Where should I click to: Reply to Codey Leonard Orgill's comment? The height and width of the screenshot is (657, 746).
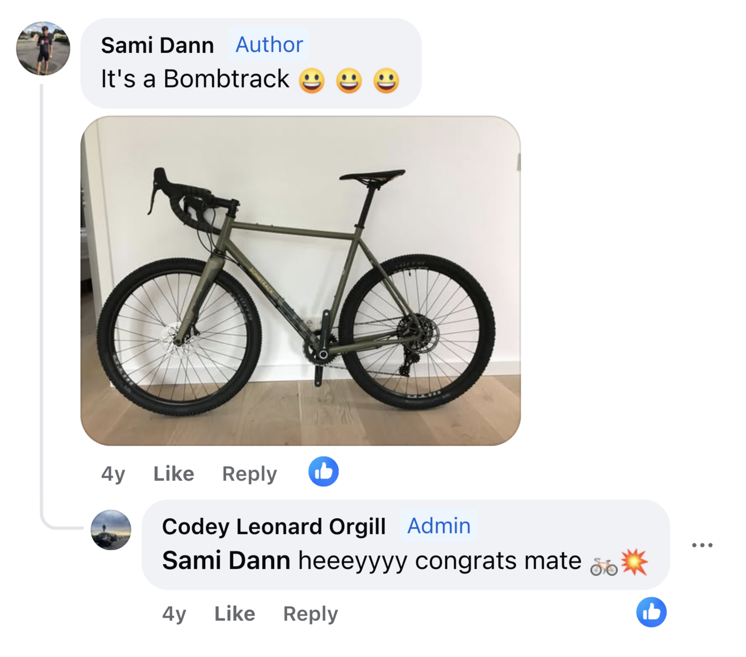(310, 614)
